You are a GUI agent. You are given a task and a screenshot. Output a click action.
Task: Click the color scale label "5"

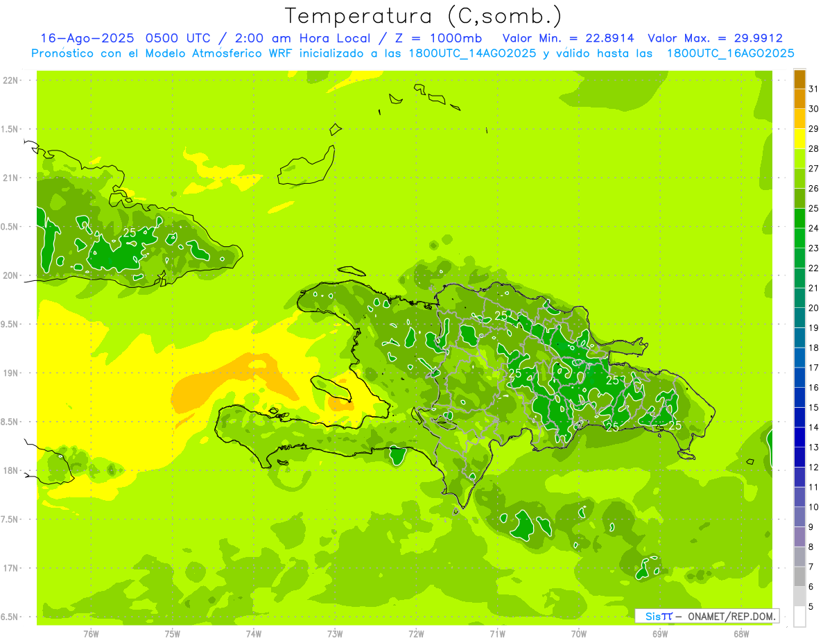click(811, 607)
